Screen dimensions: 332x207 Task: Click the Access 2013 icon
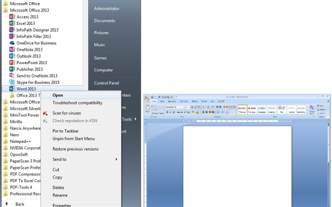point(12,17)
